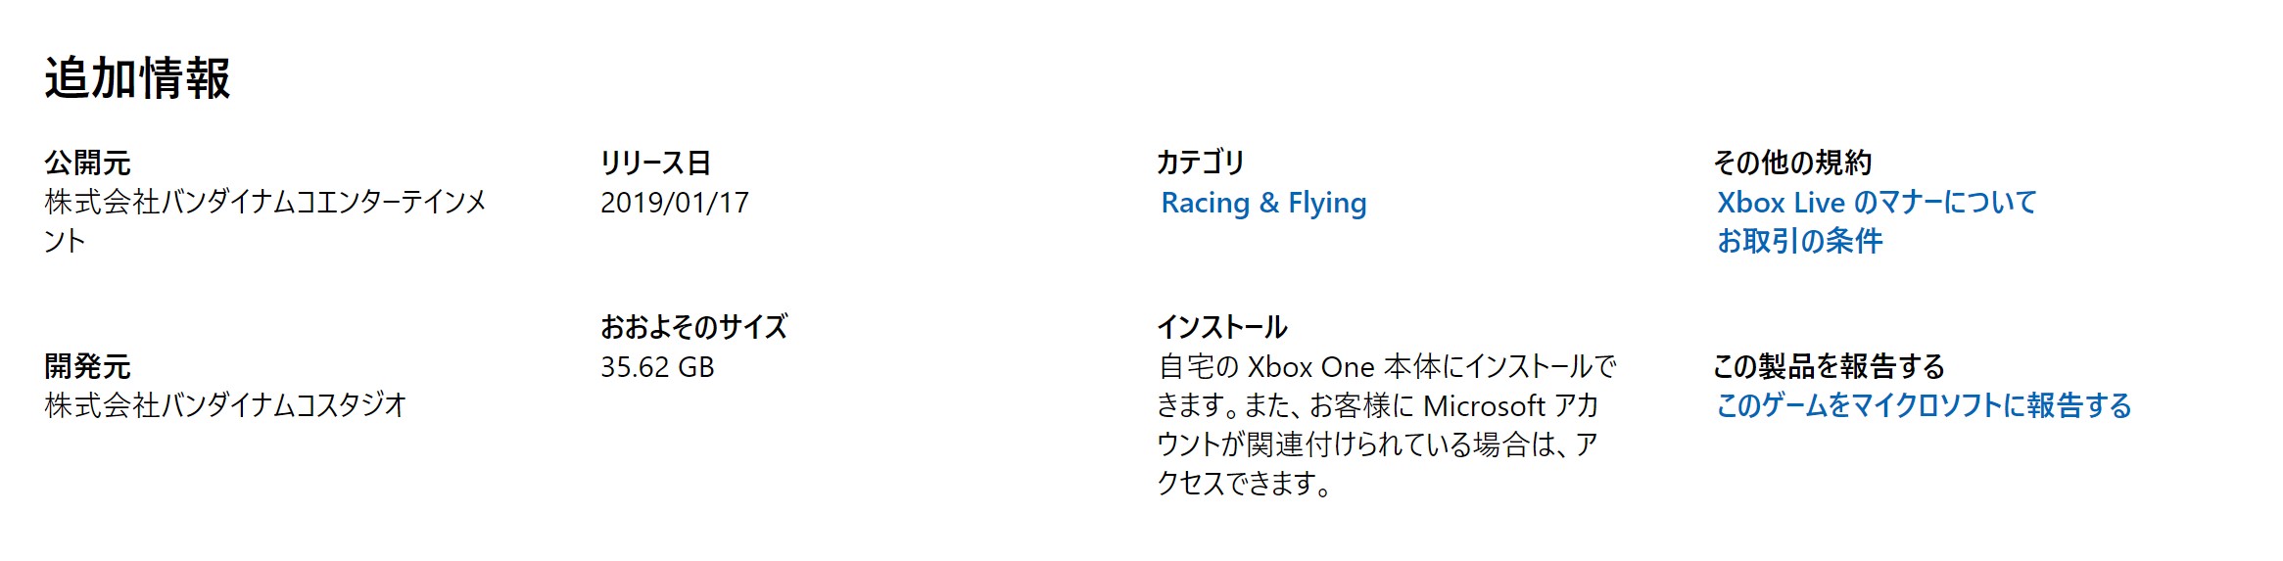This screenshot has height=561, width=2283.
Task: Click the 35.62 GB size value
Action: coord(657,367)
